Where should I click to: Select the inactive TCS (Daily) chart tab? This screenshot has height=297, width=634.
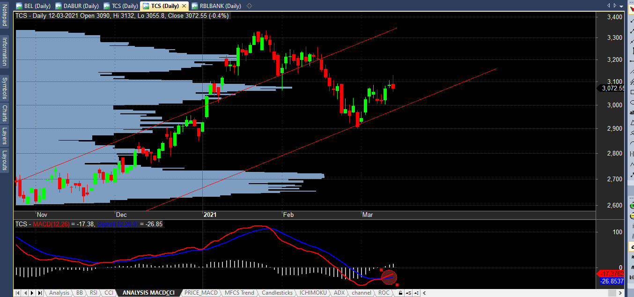(120, 6)
